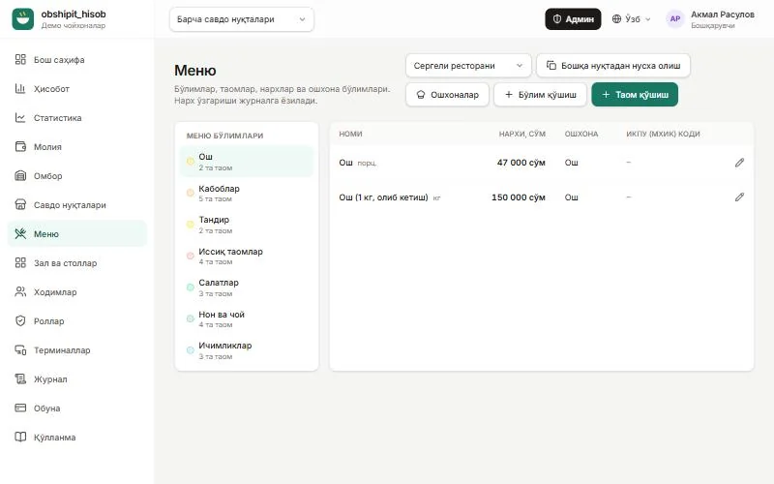Click Ош (1 кг, олиб кетиш) dish name
This screenshot has height=484, width=774.
[x=383, y=197]
